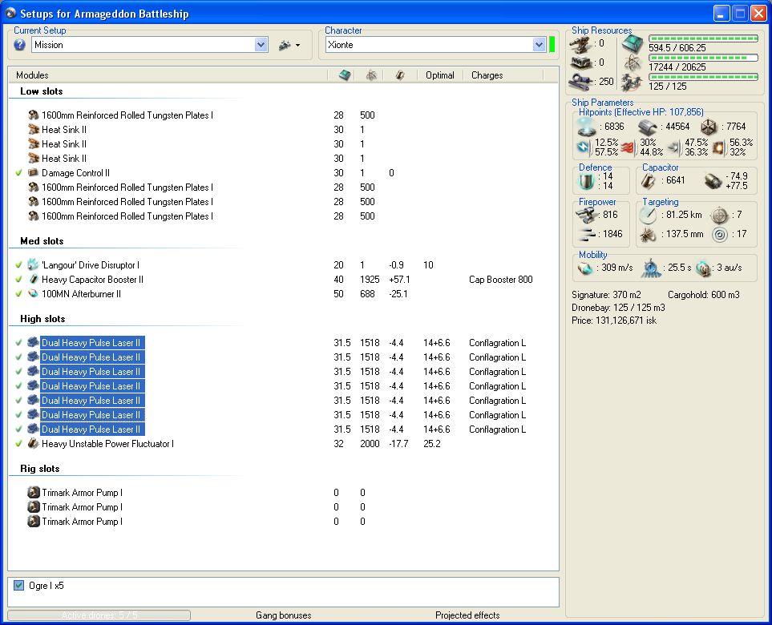Screen dimensions: 772x625
Task: Select the 'Langour' Drive Disruptor I icon
Action: point(34,265)
